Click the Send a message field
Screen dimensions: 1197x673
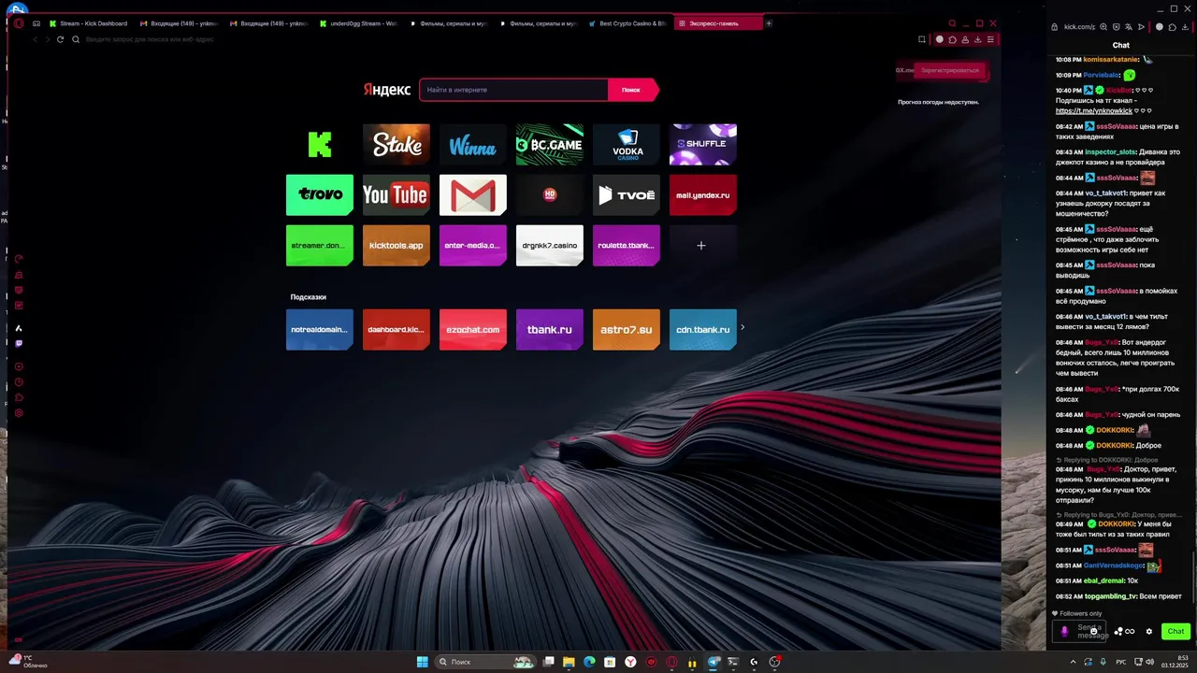click(x=1081, y=631)
